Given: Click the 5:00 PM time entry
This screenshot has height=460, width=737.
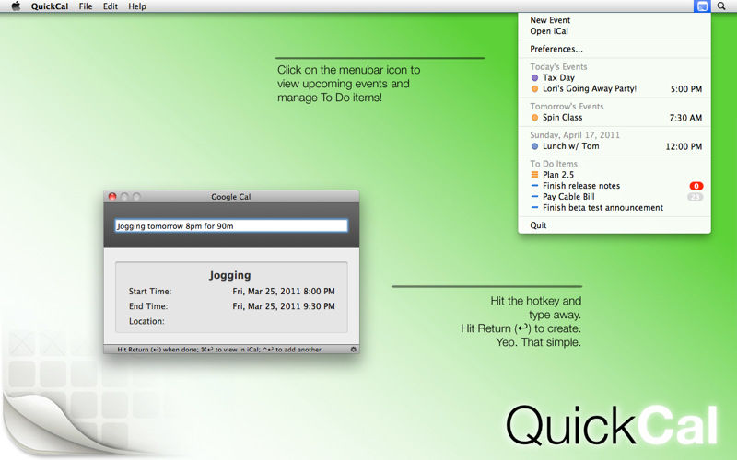Looking at the screenshot, I should pos(685,89).
